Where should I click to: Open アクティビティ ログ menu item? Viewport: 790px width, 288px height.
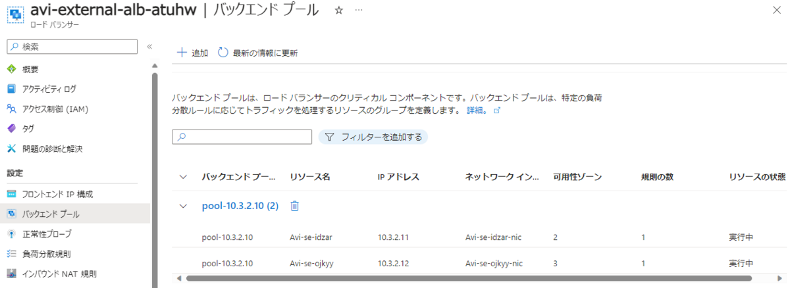click(x=49, y=89)
